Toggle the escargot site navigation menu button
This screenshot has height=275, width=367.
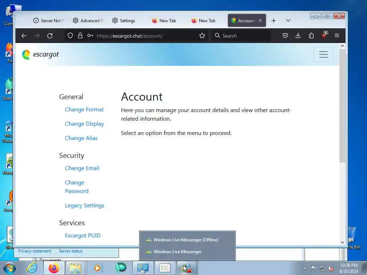coord(324,54)
